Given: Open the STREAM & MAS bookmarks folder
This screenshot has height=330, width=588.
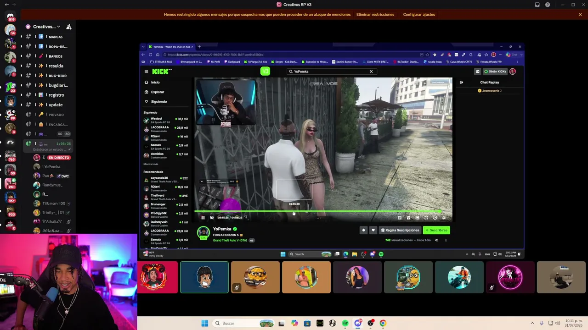Looking at the screenshot, I should (x=161, y=62).
